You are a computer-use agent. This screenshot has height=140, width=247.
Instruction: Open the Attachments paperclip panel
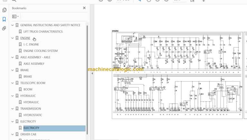(4, 28)
